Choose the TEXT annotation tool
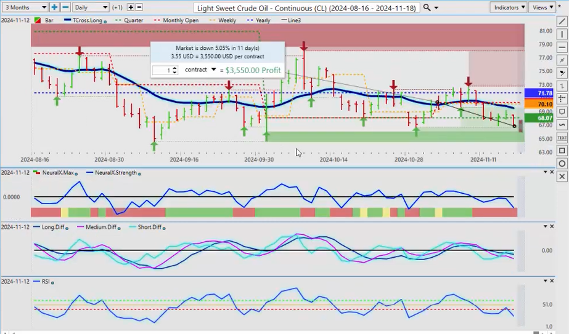The width and height of the screenshot is (569, 334). [562, 138]
